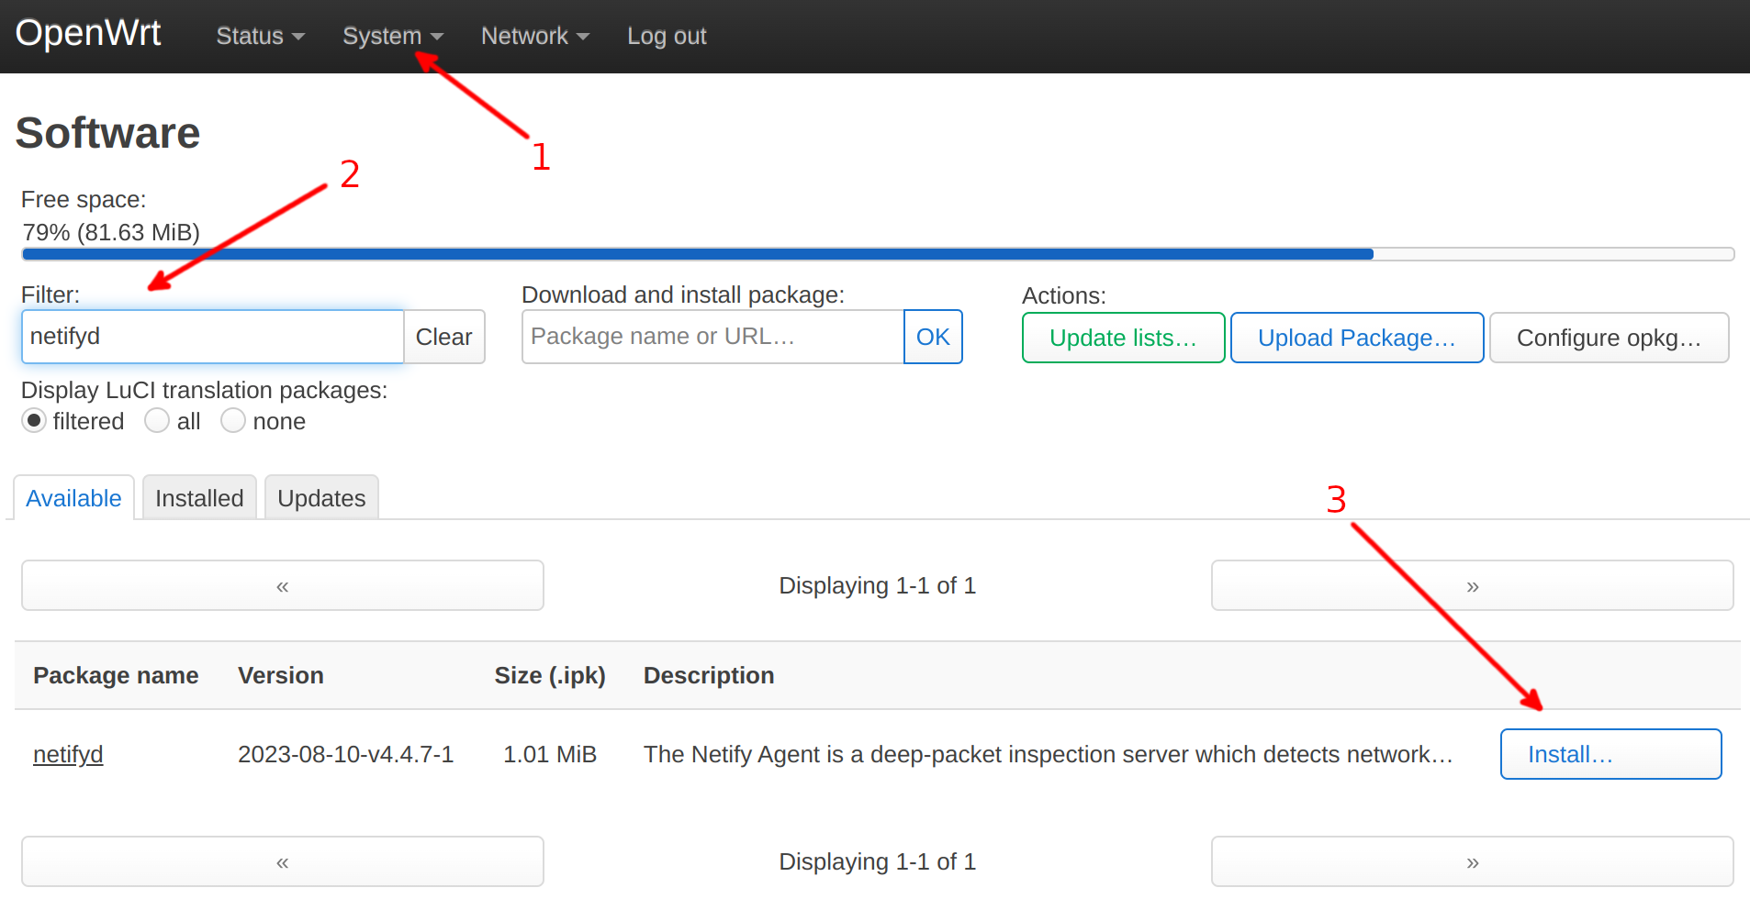This screenshot has height=921, width=1750.
Task: Install the netifyd package
Action: pos(1611,754)
